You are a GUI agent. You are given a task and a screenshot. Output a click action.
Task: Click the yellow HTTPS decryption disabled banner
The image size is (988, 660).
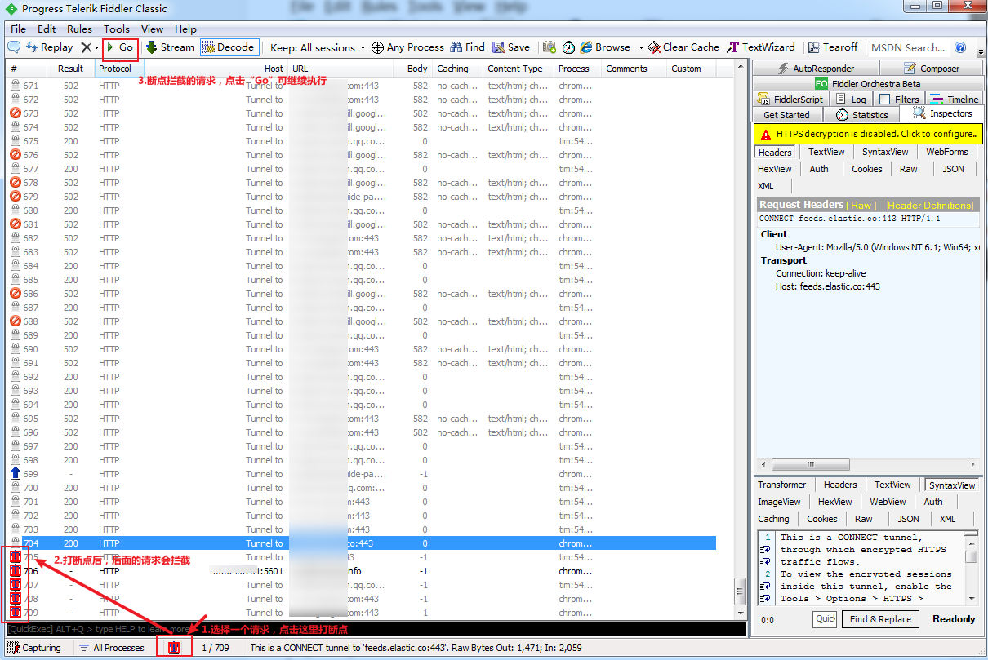pyautogui.click(x=868, y=134)
